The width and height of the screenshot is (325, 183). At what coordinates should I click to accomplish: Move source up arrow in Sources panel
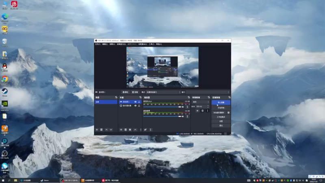coord(135,130)
